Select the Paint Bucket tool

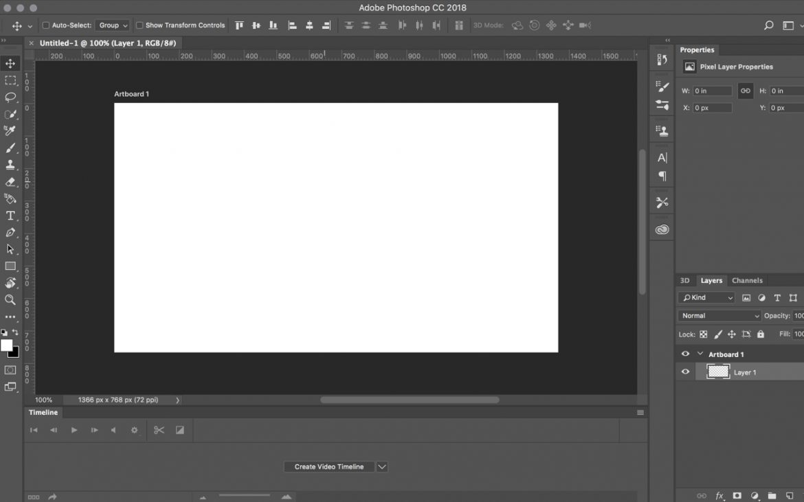[10, 198]
